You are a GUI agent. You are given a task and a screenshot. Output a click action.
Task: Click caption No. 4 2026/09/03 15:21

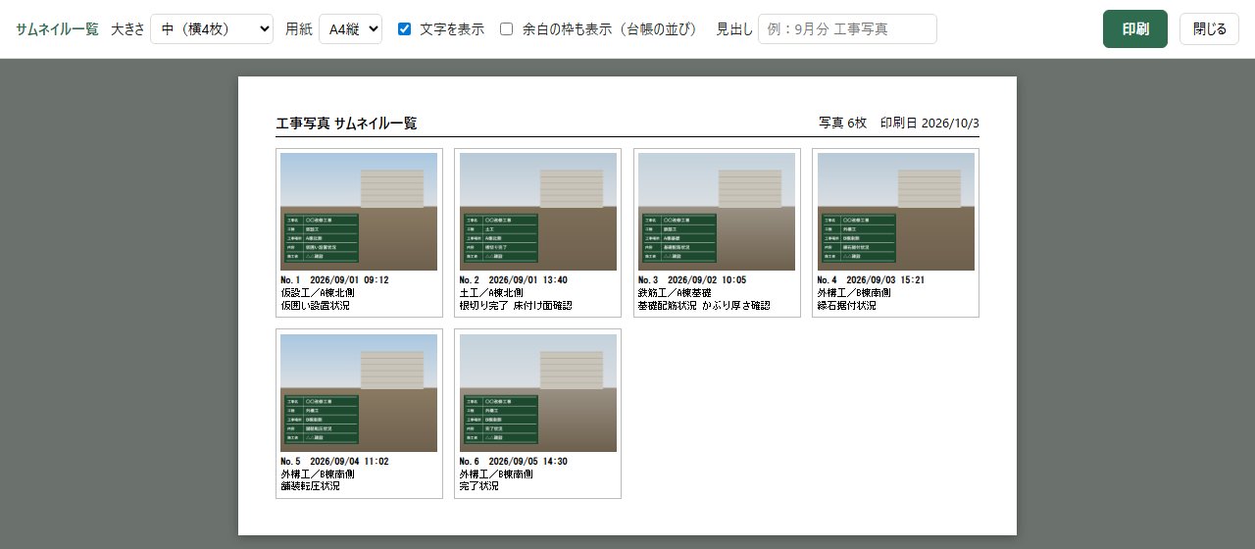[x=871, y=280]
